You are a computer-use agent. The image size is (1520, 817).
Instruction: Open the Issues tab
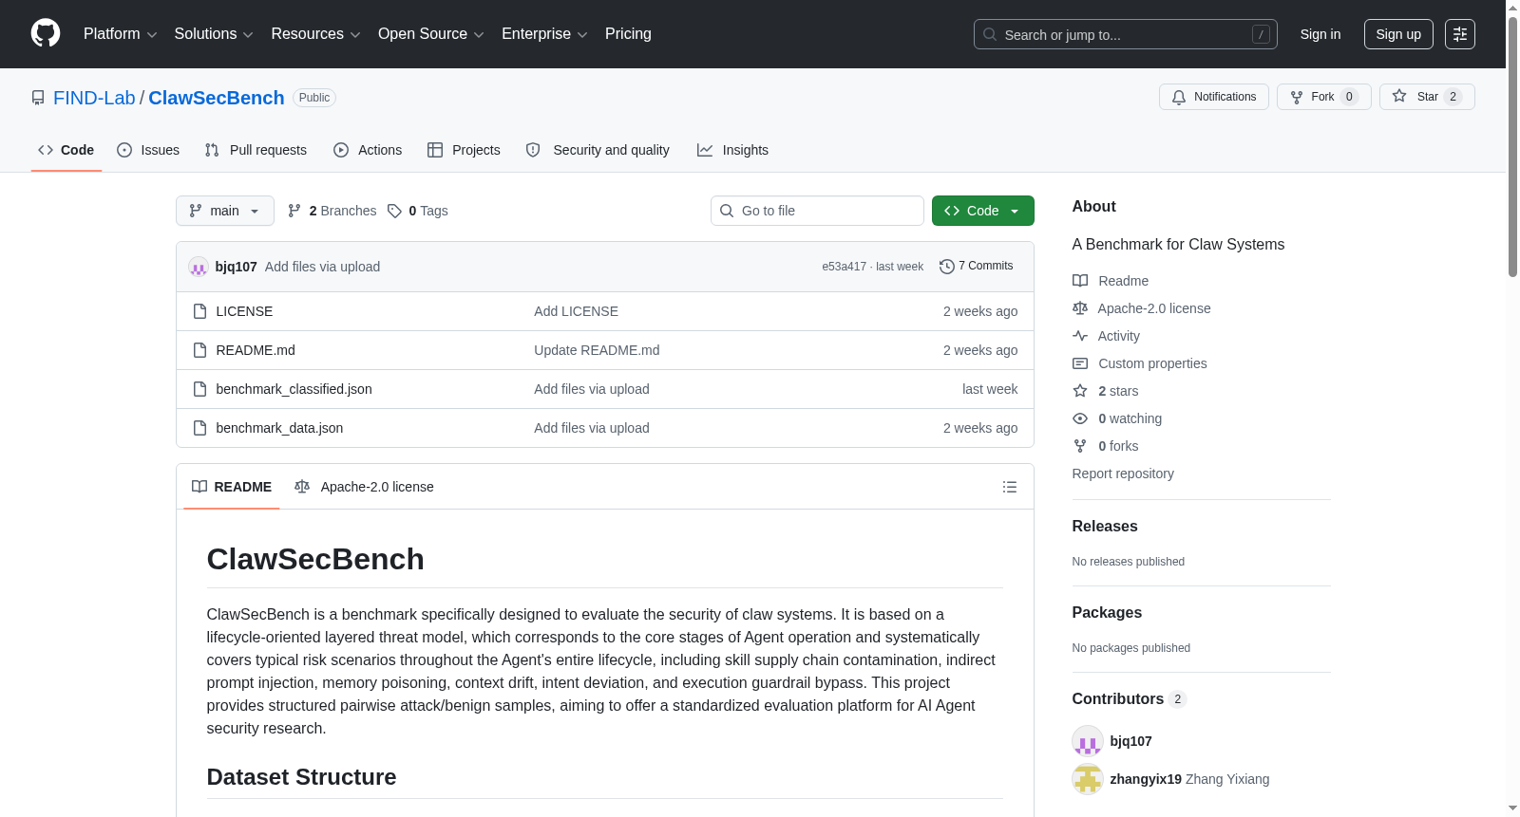coord(148,150)
